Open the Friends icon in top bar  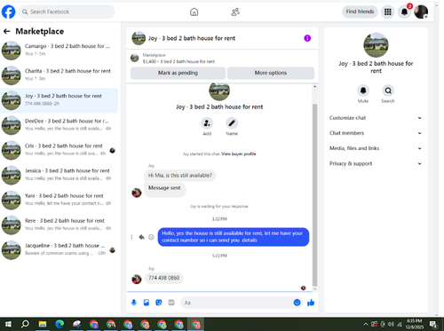tap(235, 12)
